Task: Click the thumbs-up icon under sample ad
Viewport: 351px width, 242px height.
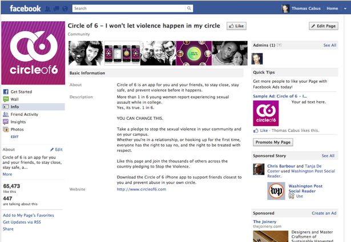Action: click(x=256, y=131)
